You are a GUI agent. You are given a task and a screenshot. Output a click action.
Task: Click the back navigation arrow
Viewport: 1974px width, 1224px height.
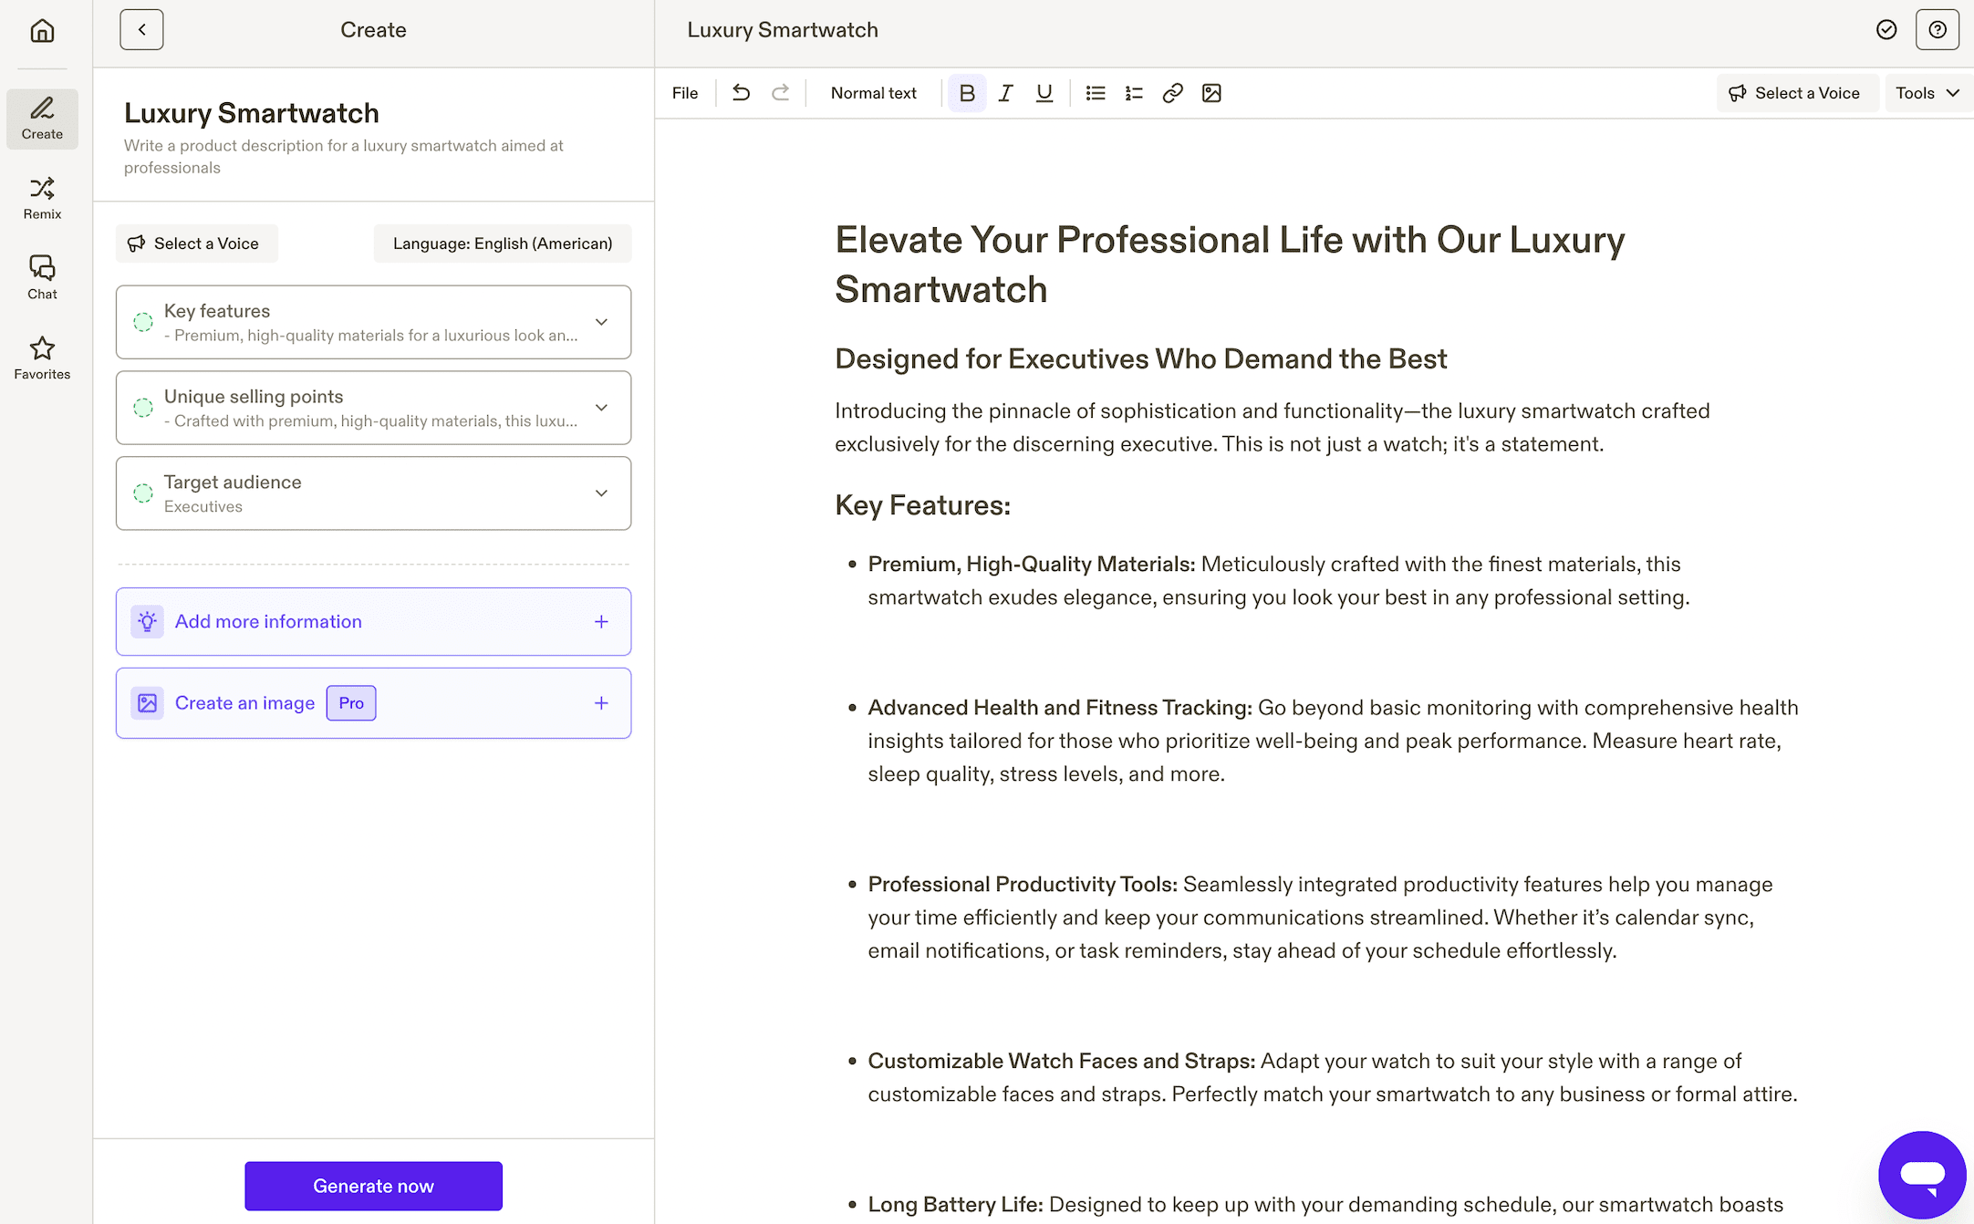coord(141,29)
